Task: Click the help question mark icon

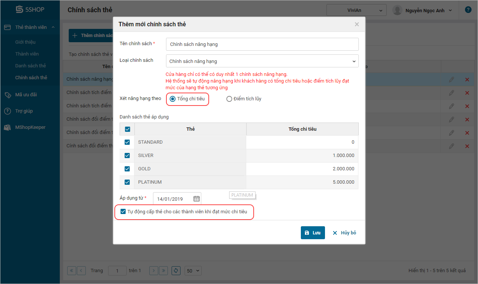Action: pyautogui.click(x=468, y=10)
